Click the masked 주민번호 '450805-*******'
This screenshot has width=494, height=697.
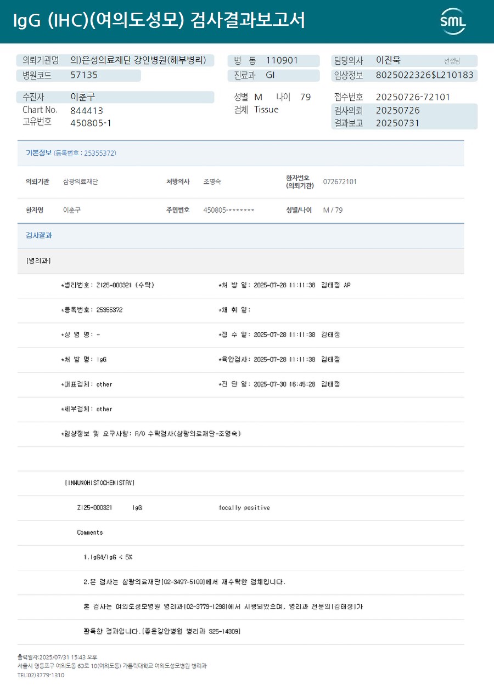(x=229, y=210)
